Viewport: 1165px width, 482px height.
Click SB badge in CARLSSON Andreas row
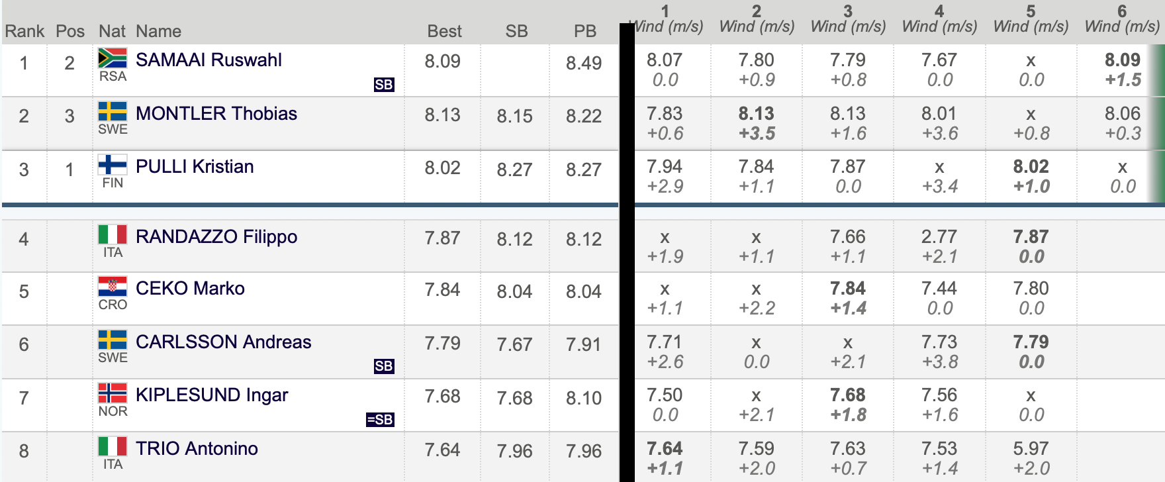point(384,366)
